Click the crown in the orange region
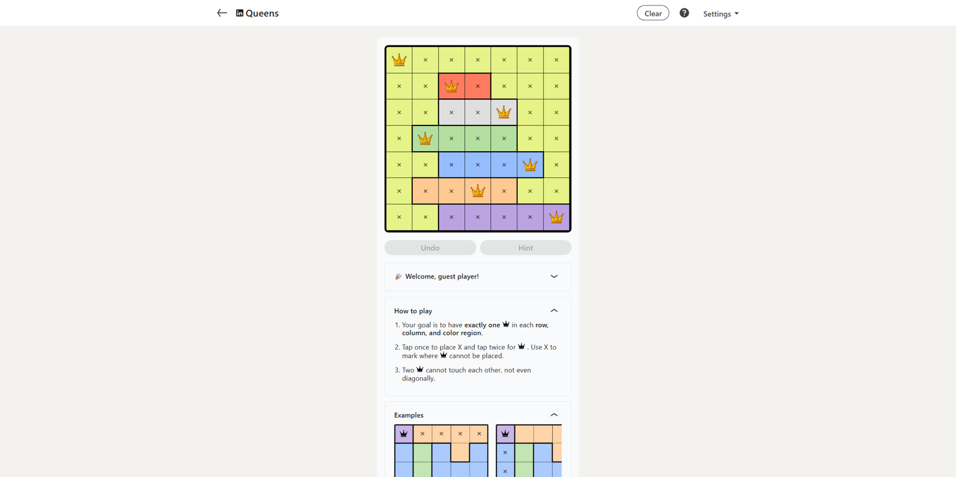This screenshot has width=956, height=477. click(477, 191)
